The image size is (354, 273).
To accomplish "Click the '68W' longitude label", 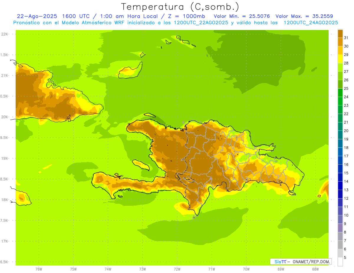I will tap(315, 269).
